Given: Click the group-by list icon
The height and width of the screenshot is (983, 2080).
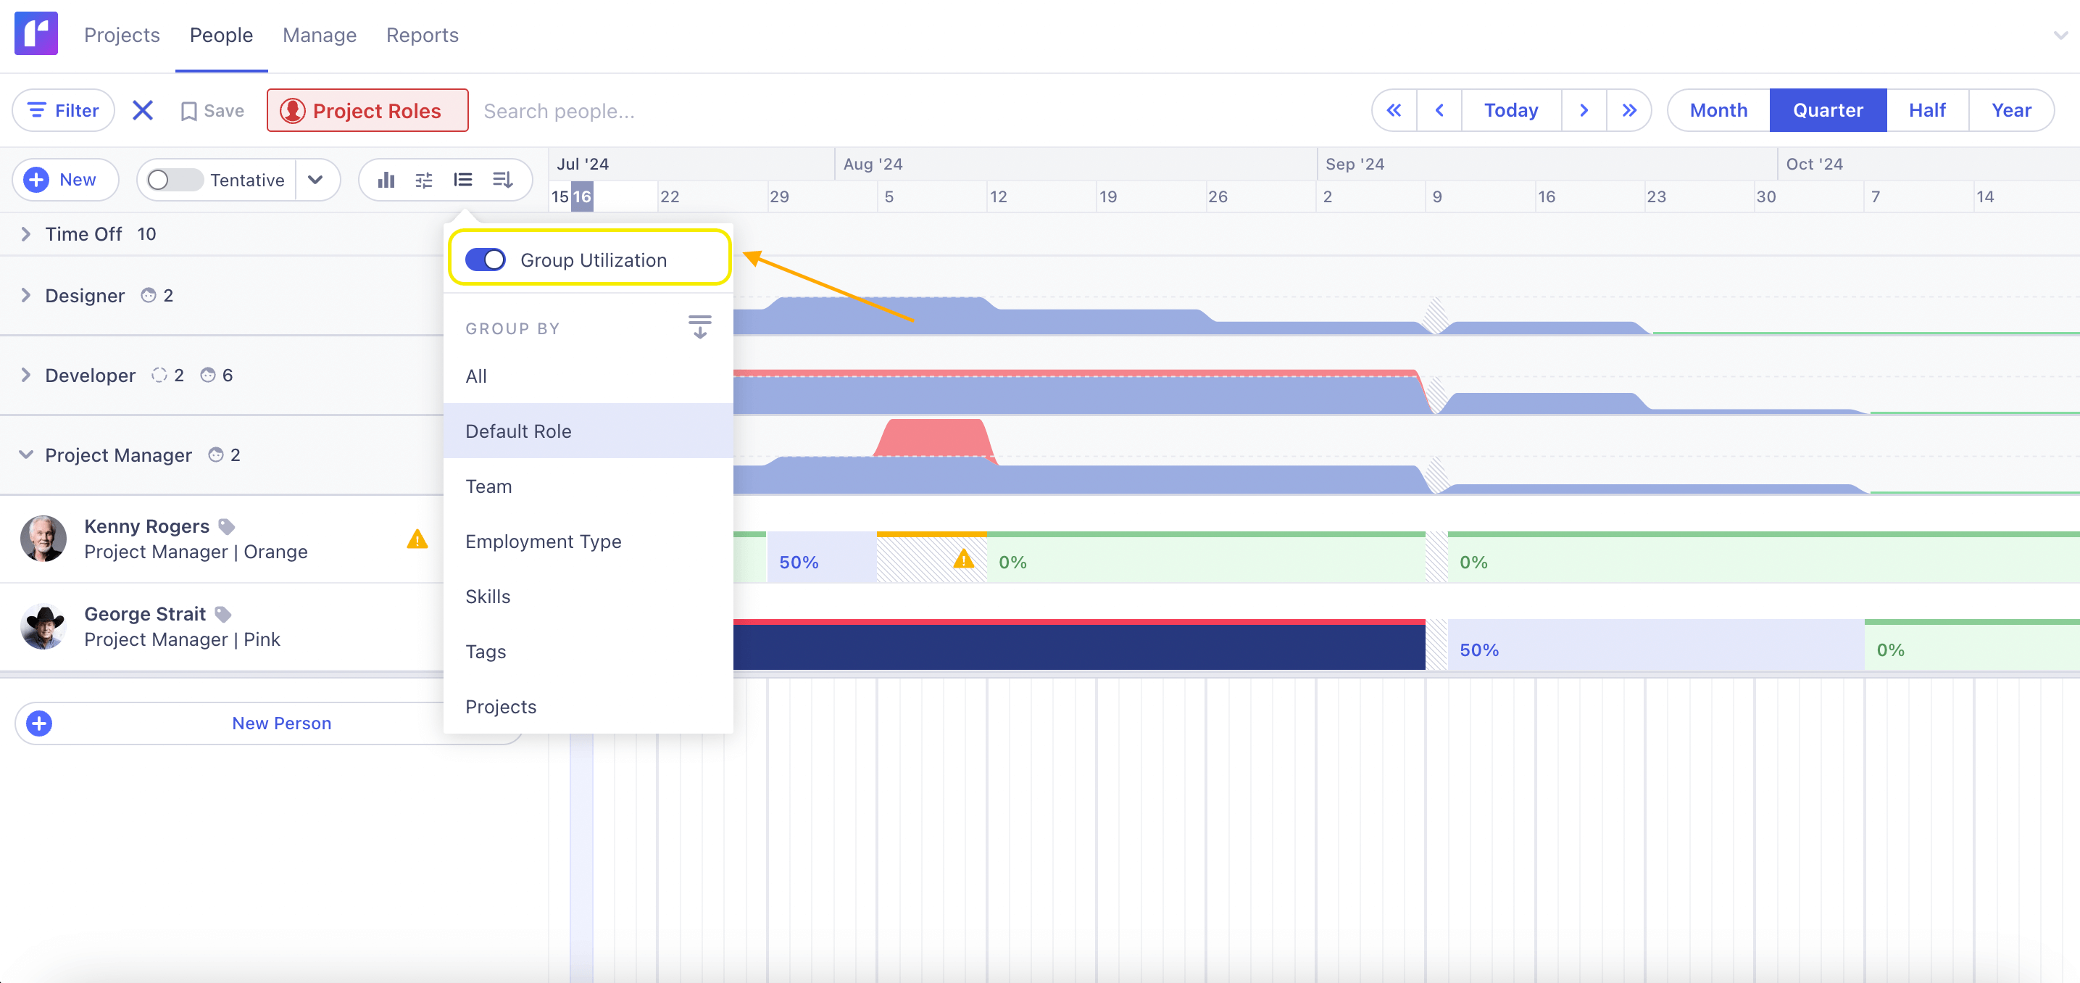Looking at the screenshot, I should (462, 179).
